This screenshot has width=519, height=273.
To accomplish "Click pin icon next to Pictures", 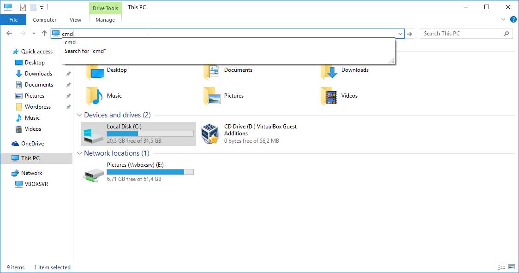I will coord(69,96).
